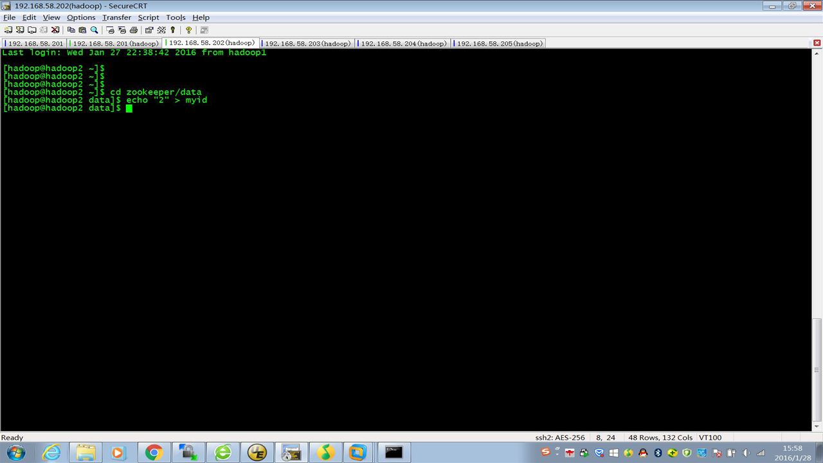Click the Connect in Tab toolbar icon

click(x=32, y=30)
